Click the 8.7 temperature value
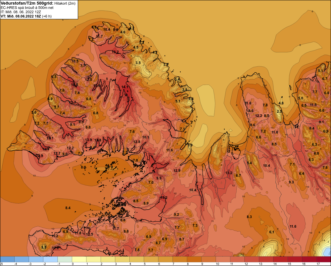 point(181,239)
